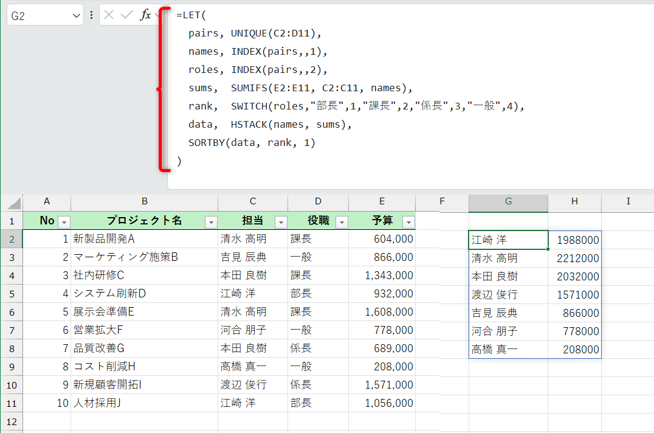Click the column B header
This screenshot has width=654, height=433.
pos(144,202)
